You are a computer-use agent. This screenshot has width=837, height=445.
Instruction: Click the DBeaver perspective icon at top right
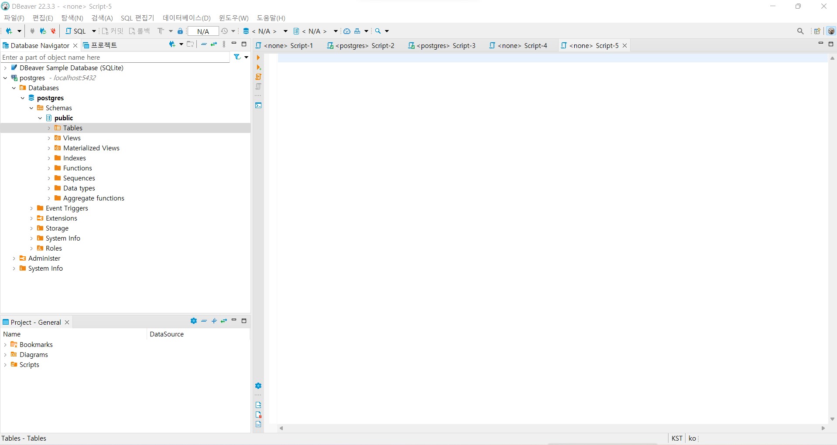tap(831, 31)
